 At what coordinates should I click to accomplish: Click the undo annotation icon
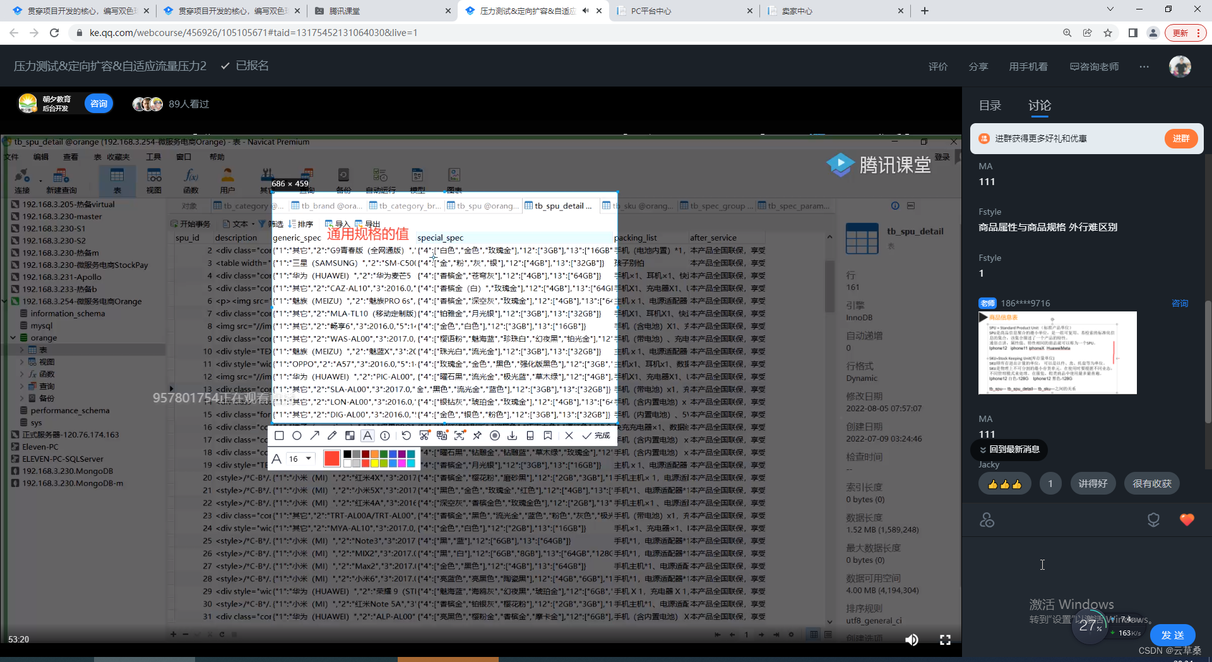coord(407,435)
